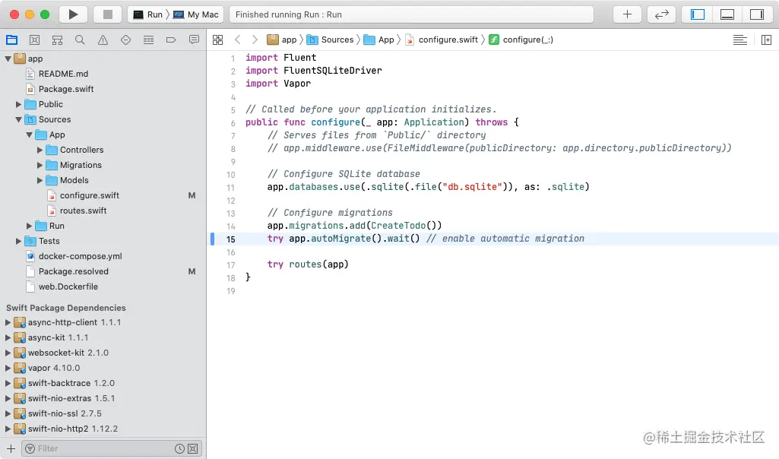
Task: Open the Report navigator
Action: tap(195, 40)
